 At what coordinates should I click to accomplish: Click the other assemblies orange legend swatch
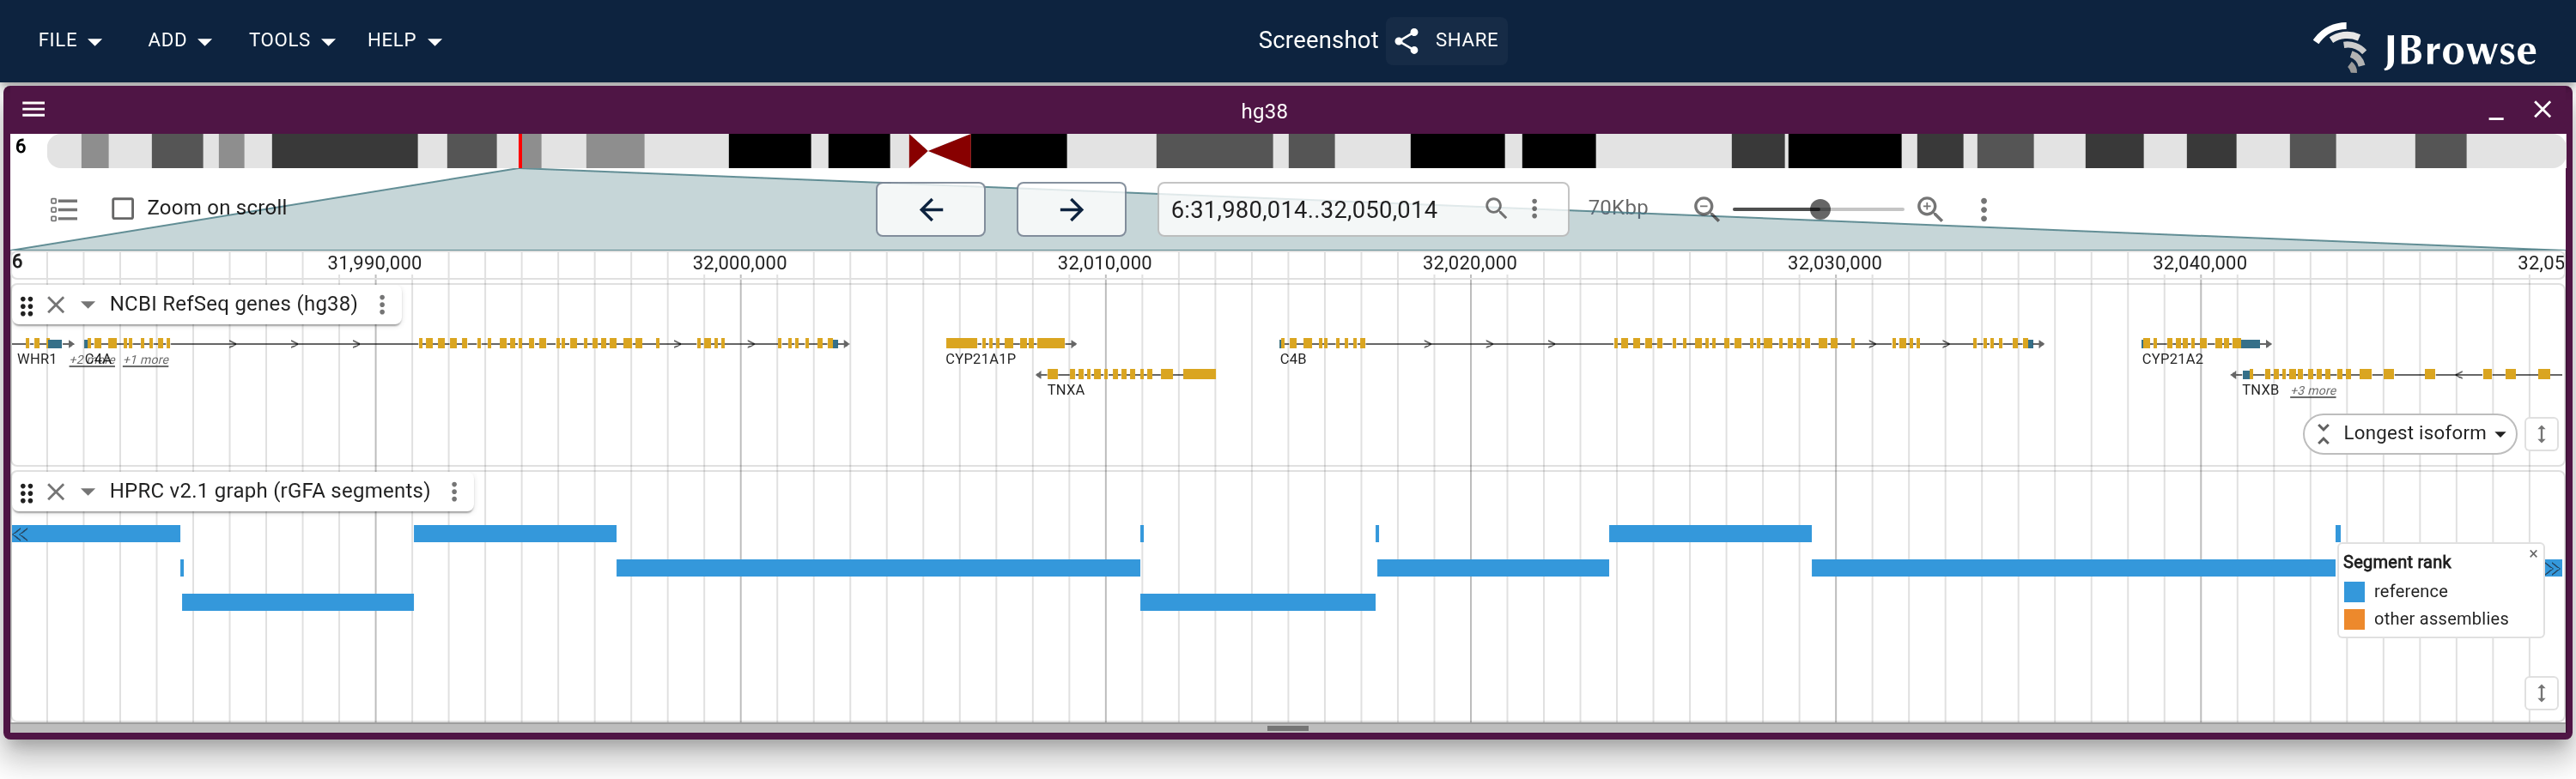click(x=2354, y=619)
